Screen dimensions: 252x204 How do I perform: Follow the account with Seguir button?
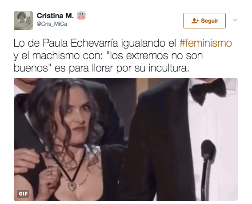(x=204, y=21)
